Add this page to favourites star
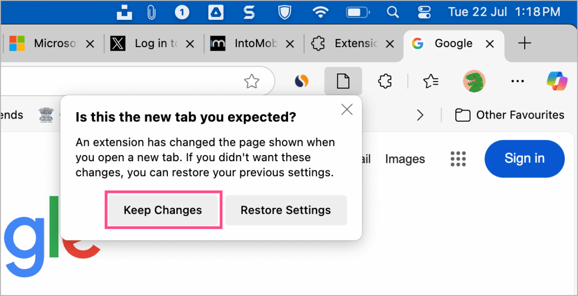Viewport: 578px width, 296px height. 251,81
